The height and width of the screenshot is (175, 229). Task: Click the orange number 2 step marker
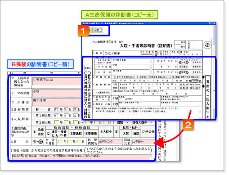tap(188, 125)
